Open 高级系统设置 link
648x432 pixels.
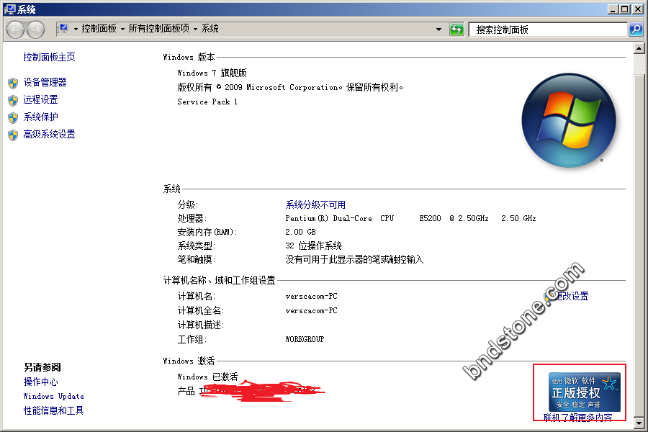(x=49, y=135)
